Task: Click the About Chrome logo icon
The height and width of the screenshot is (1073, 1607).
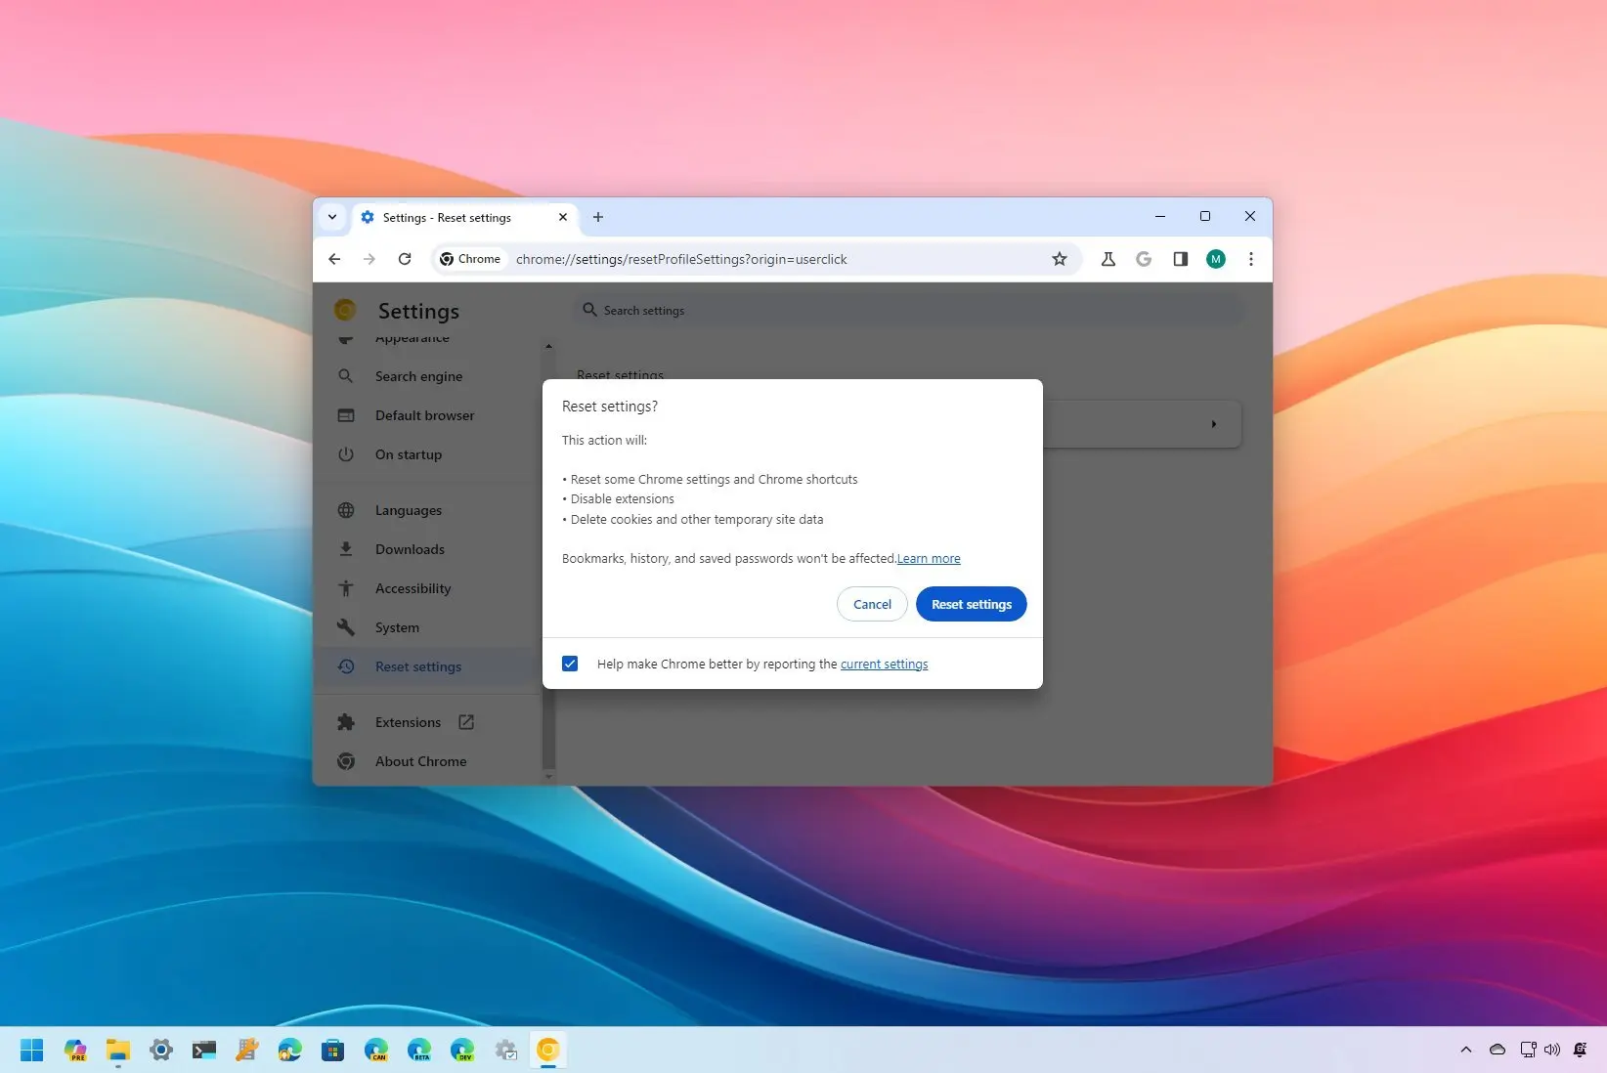Action: click(346, 761)
